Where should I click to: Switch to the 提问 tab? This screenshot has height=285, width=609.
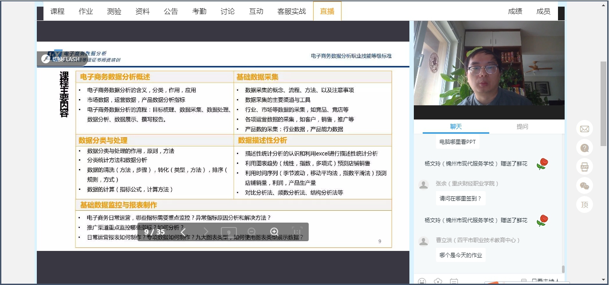pos(522,127)
